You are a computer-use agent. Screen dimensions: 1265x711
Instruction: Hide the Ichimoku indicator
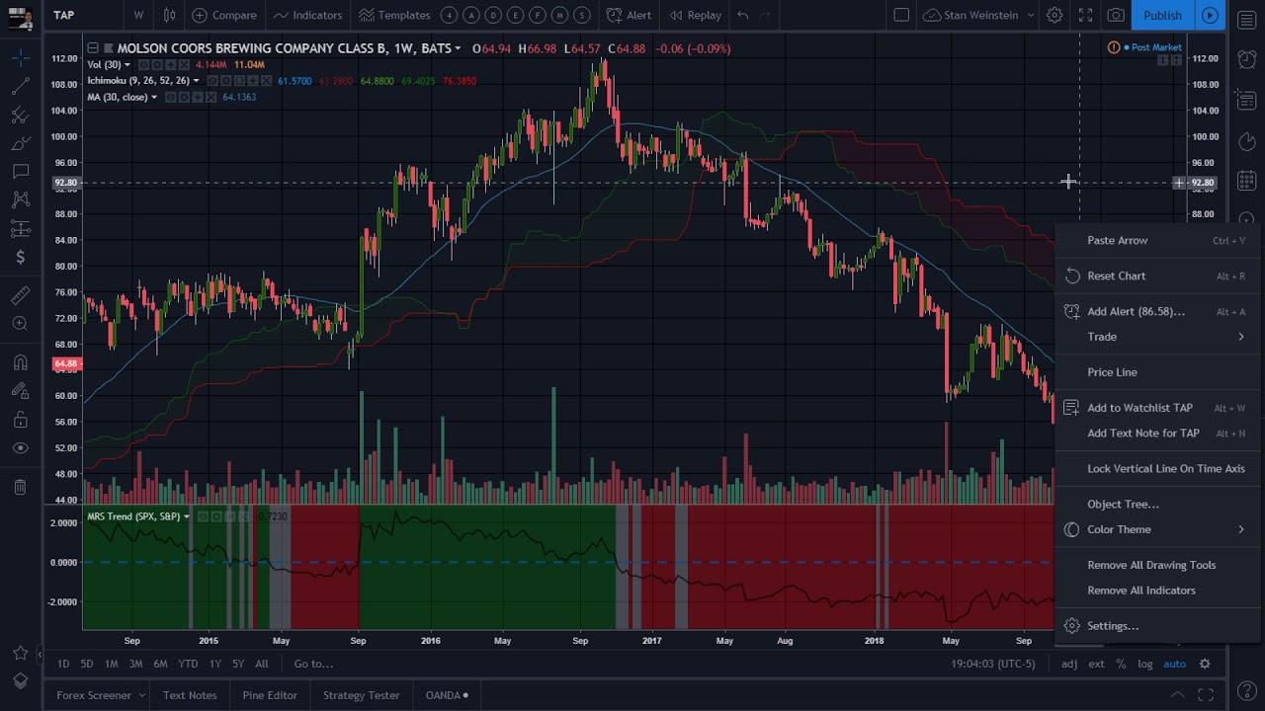point(212,81)
